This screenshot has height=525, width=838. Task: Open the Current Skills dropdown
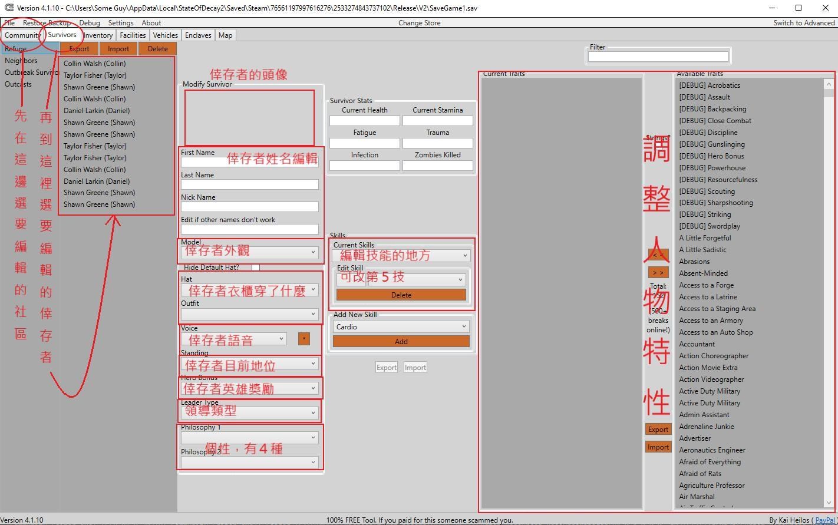pos(401,256)
